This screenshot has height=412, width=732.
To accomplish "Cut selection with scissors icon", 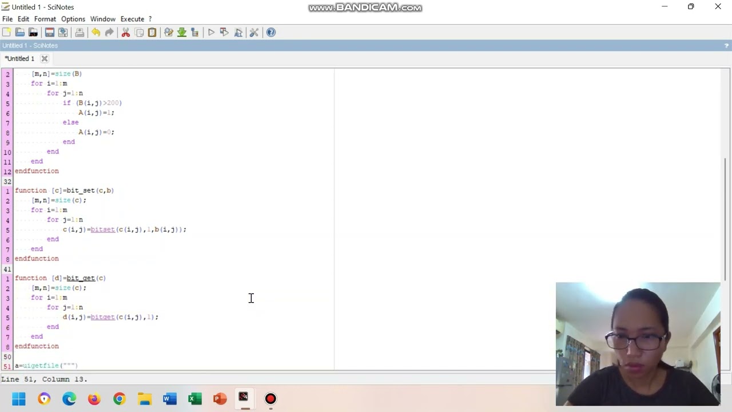I will tap(126, 33).
